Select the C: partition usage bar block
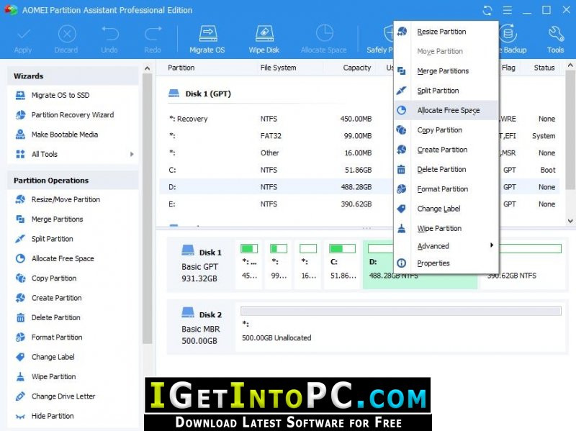 point(343,264)
